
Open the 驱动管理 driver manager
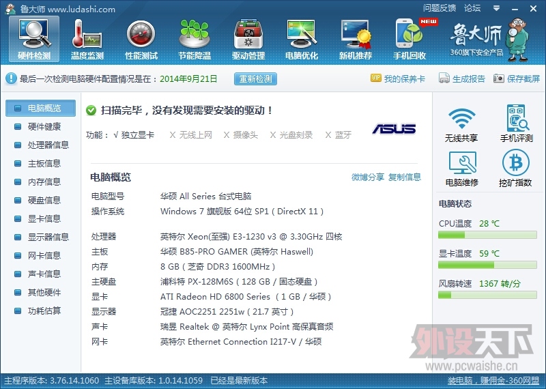(x=248, y=39)
